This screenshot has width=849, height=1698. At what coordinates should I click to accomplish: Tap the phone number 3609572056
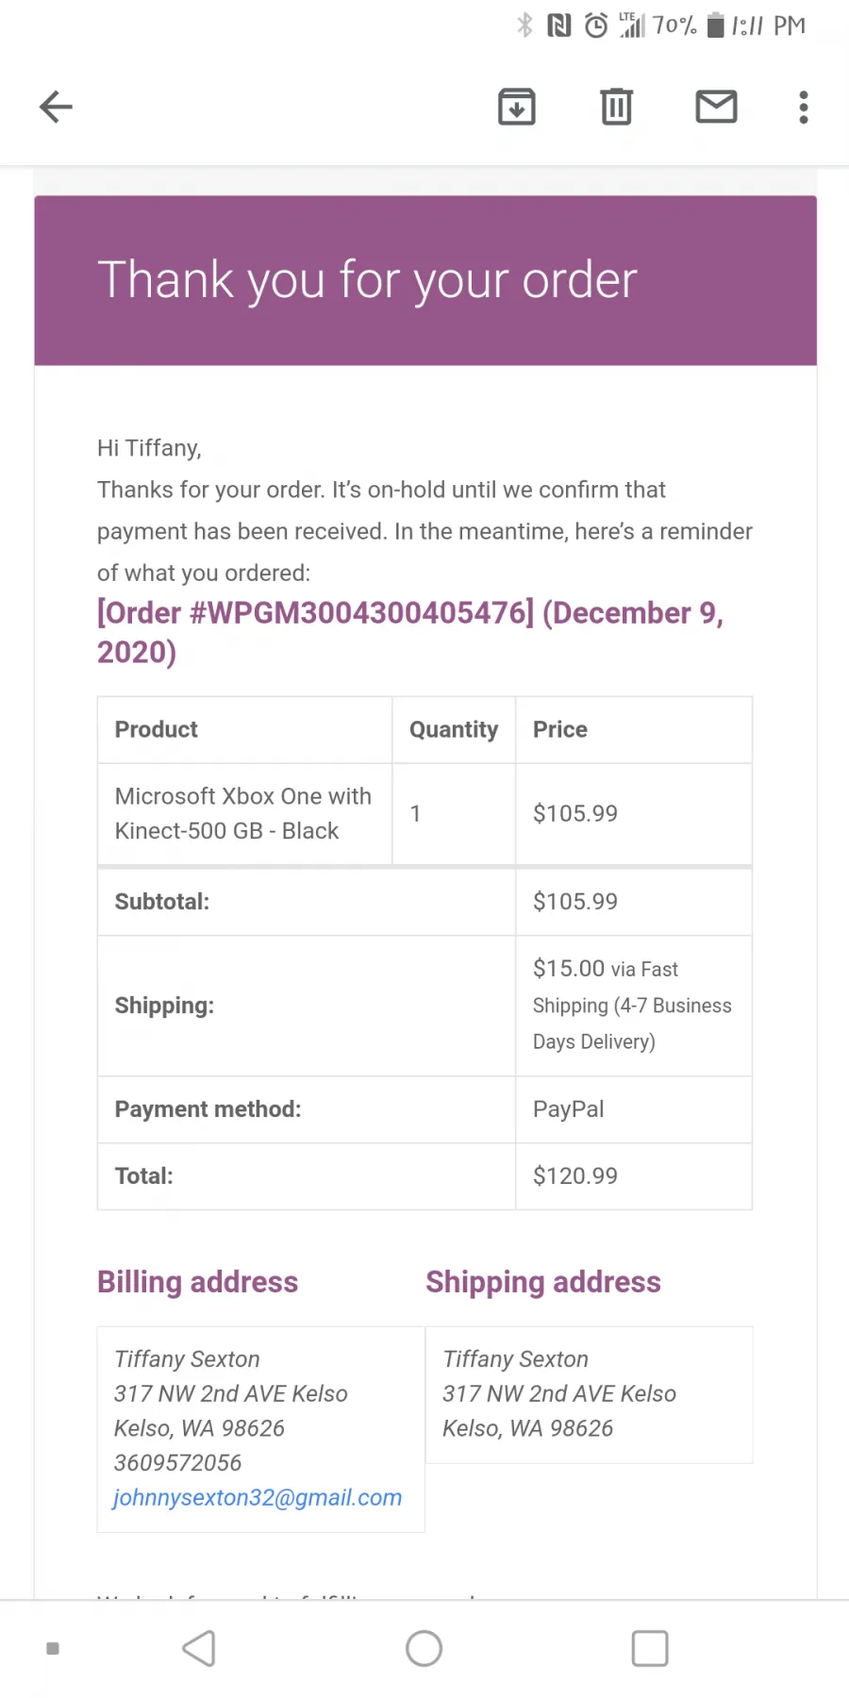[178, 1462]
